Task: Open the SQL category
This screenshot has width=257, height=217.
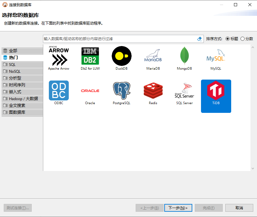Action: point(22,65)
